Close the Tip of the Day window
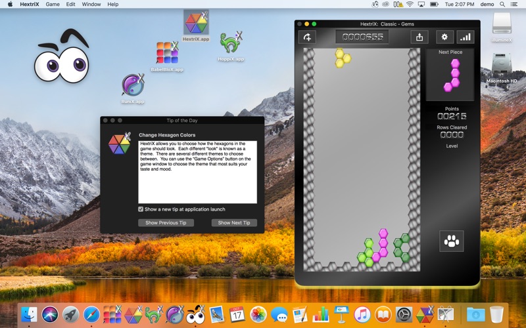526x328 pixels. point(105,120)
